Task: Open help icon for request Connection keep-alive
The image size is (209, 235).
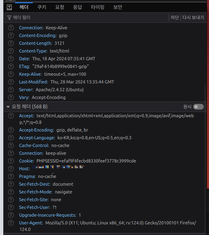Action: (11, 153)
